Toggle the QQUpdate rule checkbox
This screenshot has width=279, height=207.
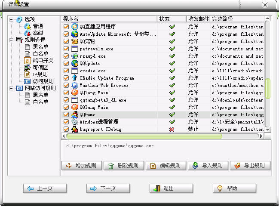66,63
